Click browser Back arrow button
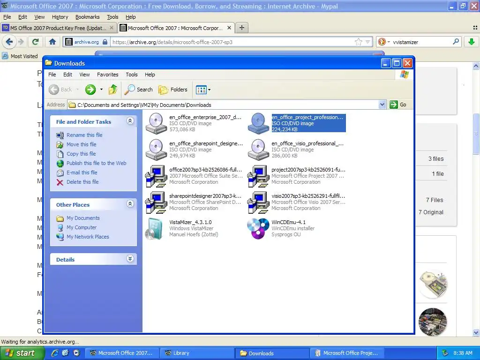Viewport: 480px width, 360px height. coord(9,42)
